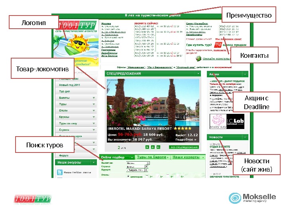Open the Москва contacts link

[106, 23]
